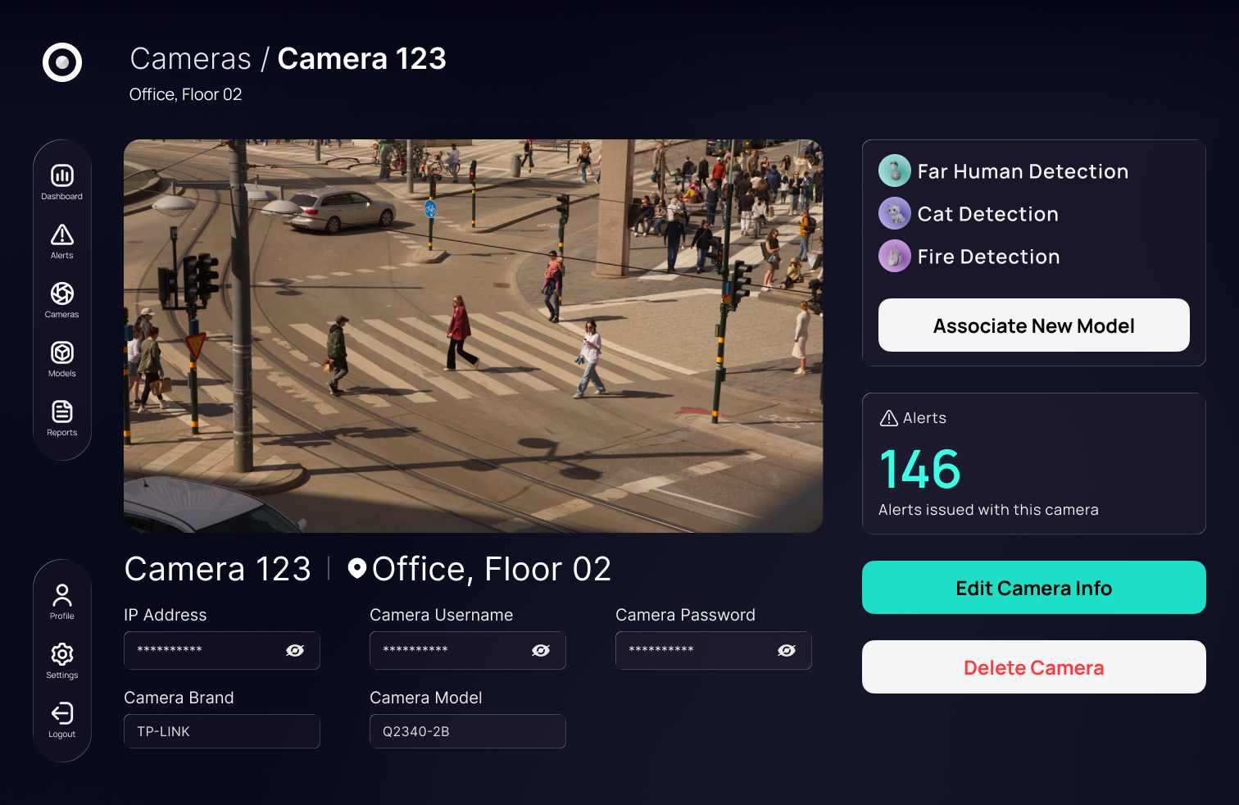
Task: Select the Far Human Detection model
Action: pyautogui.click(x=1023, y=171)
